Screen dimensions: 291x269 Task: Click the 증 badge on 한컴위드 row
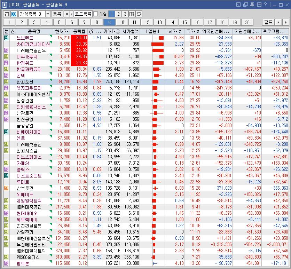click(6, 63)
